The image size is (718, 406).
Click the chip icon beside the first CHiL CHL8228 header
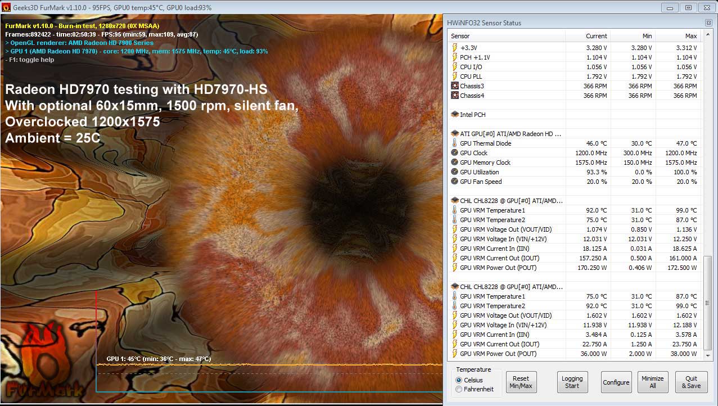(455, 201)
